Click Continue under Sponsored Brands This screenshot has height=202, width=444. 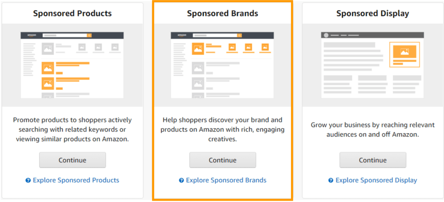pyautogui.click(x=222, y=160)
